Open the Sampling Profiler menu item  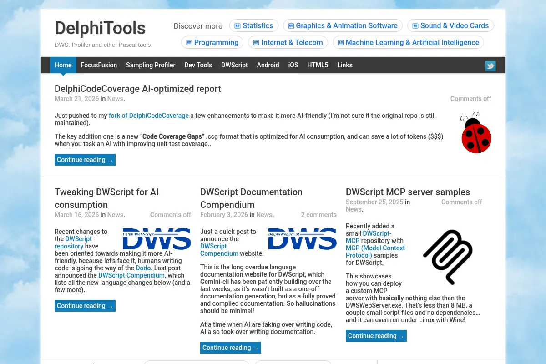(151, 65)
